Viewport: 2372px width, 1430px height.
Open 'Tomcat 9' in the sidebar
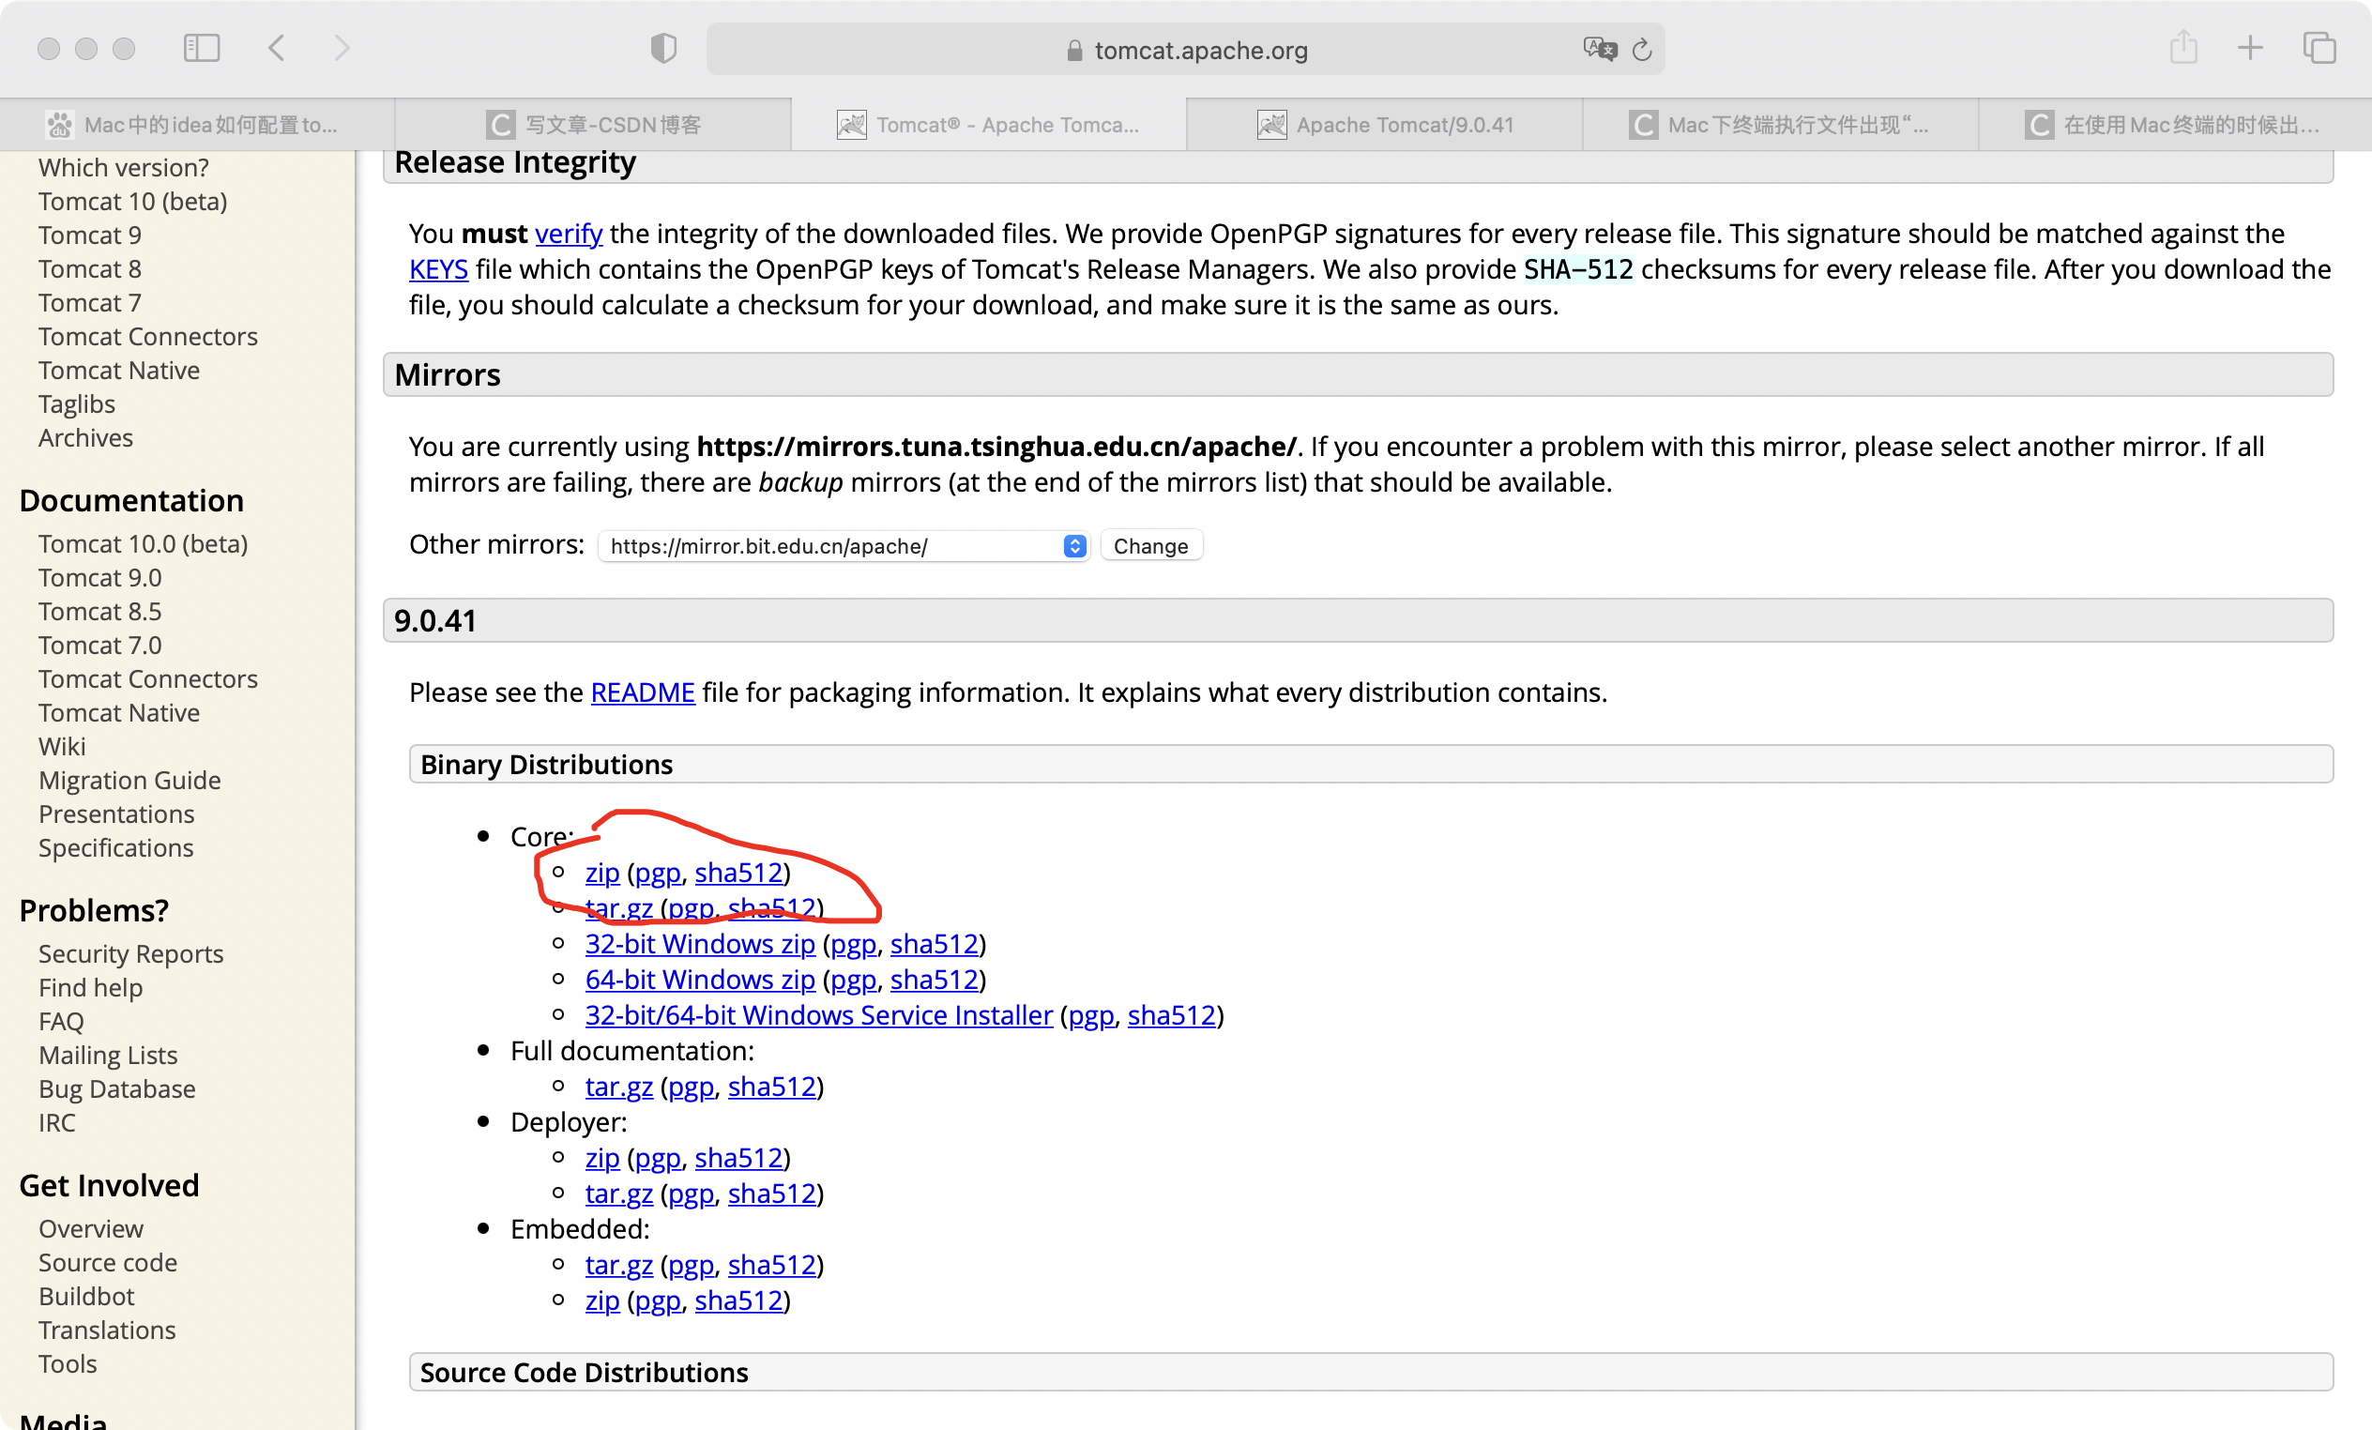click(x=89, y=235)
